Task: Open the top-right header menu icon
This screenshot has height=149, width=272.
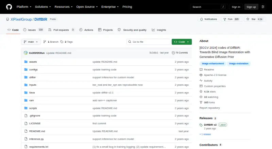Action: (x=263, y=7)
